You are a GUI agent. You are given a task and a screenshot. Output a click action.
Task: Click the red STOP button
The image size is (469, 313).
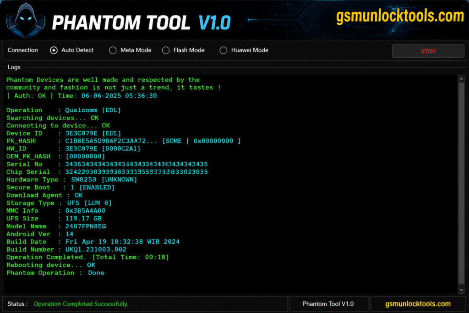tap(428, 51)
